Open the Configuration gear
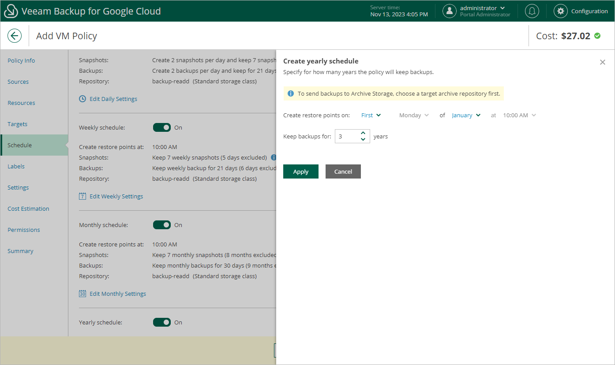The image size is (615, 365). pyautogui.click(x=560, y=11)
